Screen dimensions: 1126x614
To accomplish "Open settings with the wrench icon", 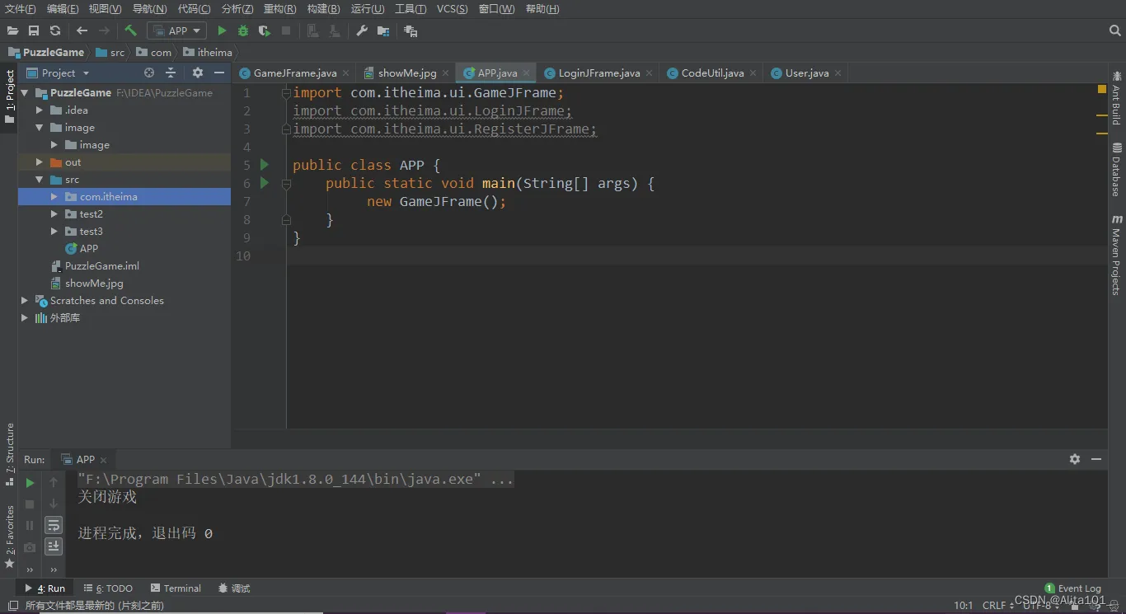I will (362, 30).
